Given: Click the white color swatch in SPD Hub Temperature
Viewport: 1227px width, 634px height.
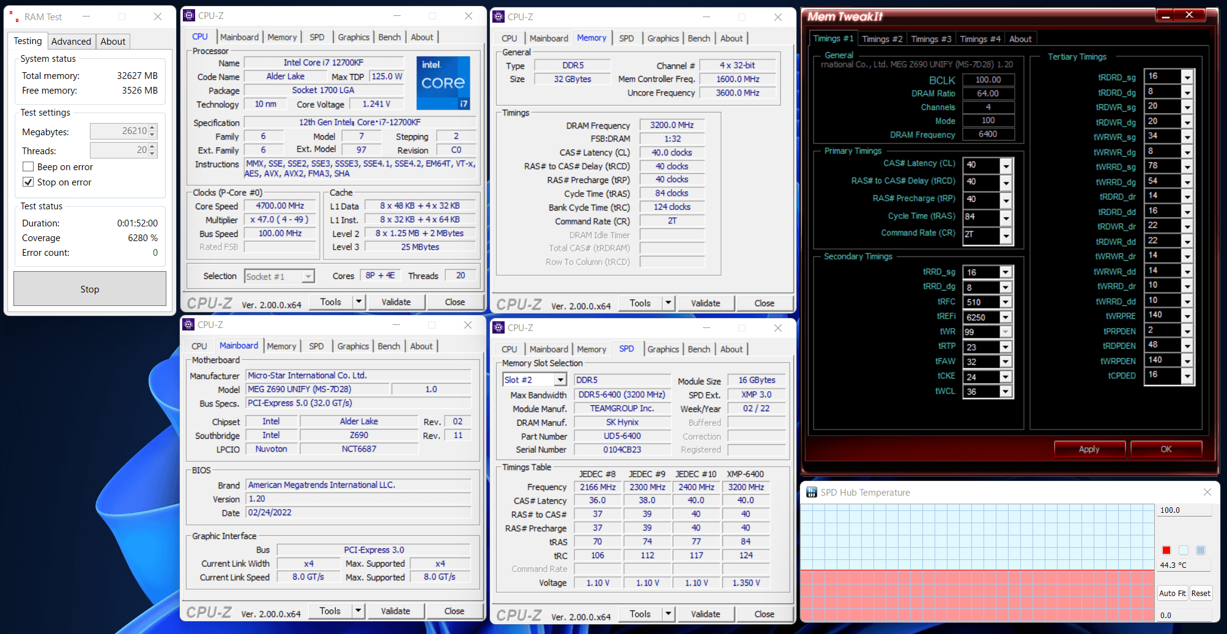Looking at the screenshot, I should click(1184, 550).
